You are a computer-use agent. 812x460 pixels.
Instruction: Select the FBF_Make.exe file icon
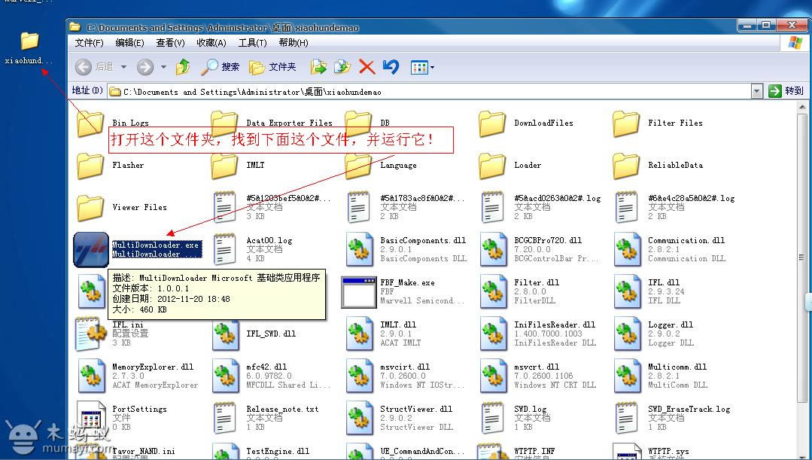358,291
